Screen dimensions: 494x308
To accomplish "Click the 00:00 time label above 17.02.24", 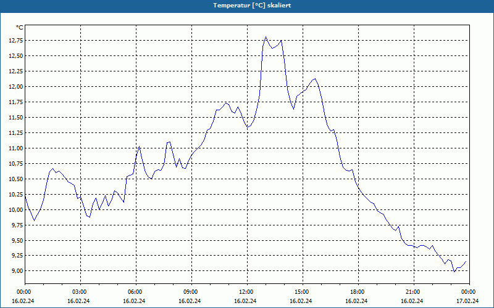I will tap(467, 292).
